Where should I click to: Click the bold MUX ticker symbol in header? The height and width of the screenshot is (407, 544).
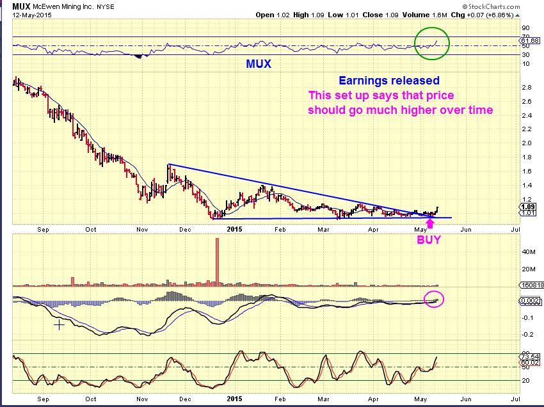click(x=22, y=6)
